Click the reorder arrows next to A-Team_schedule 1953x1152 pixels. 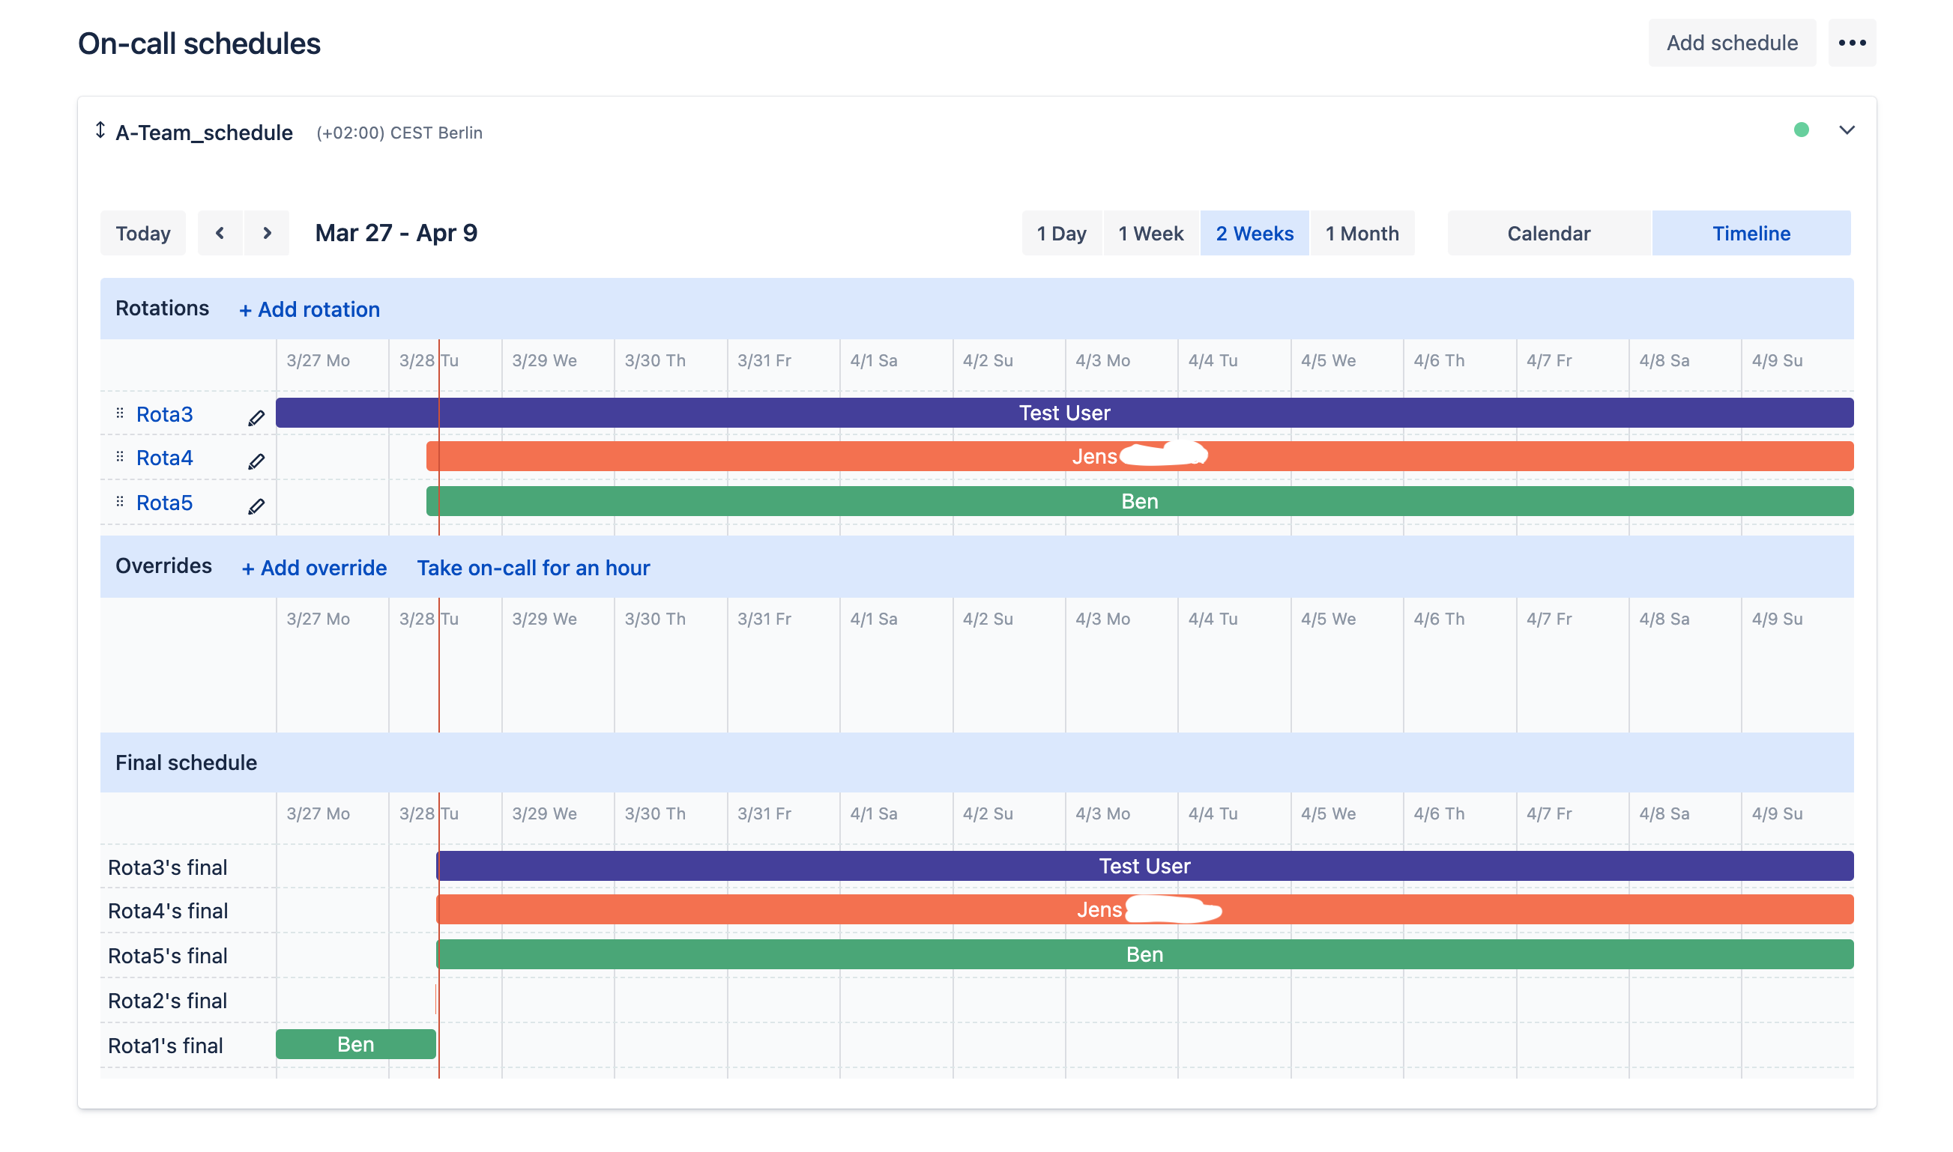point(100,130)
